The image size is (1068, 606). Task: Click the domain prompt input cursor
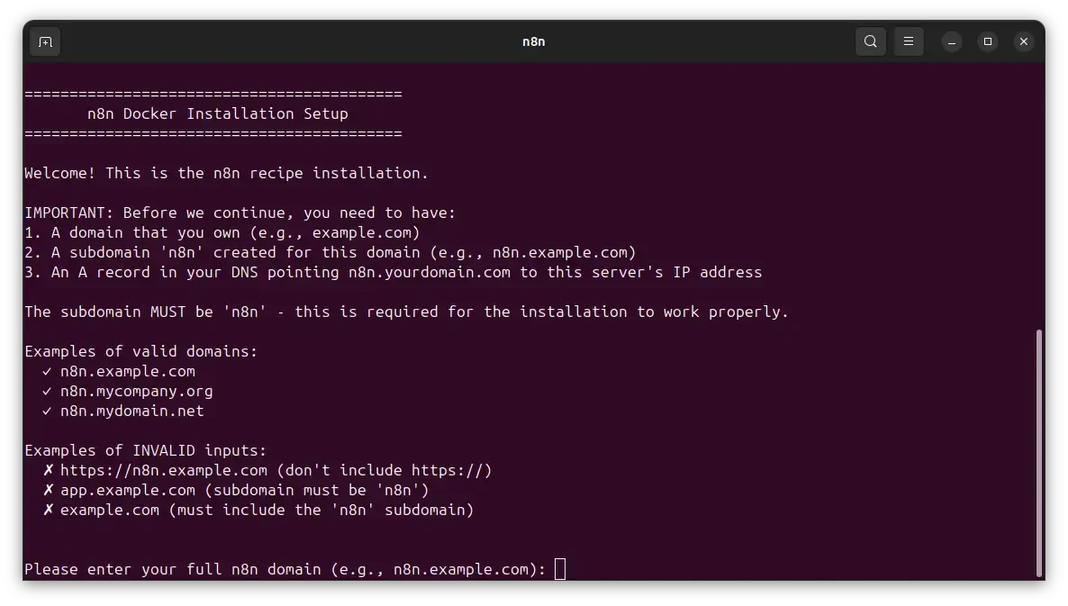[x=560, y=569]
